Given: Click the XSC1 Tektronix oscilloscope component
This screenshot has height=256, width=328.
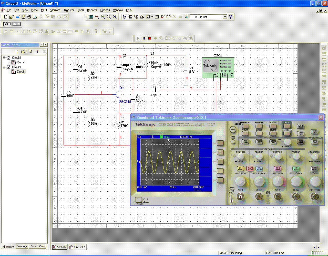Looking at the screenshot, I should click(x=218, y=68).
